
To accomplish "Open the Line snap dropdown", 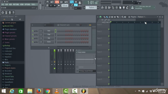I will coord(78,8).
